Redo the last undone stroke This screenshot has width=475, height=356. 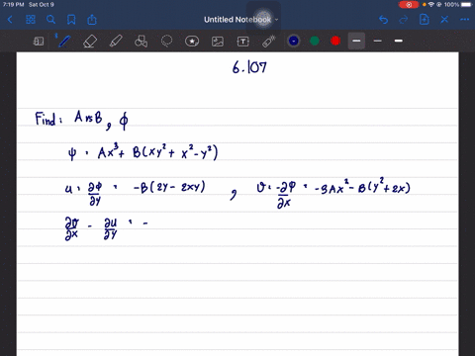(404, 20)
